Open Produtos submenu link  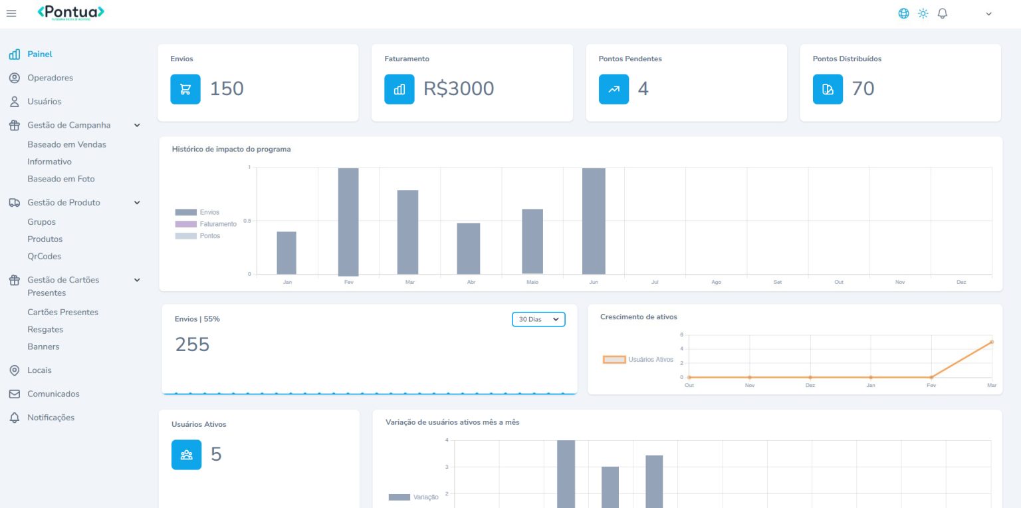[x=45, y=239]
